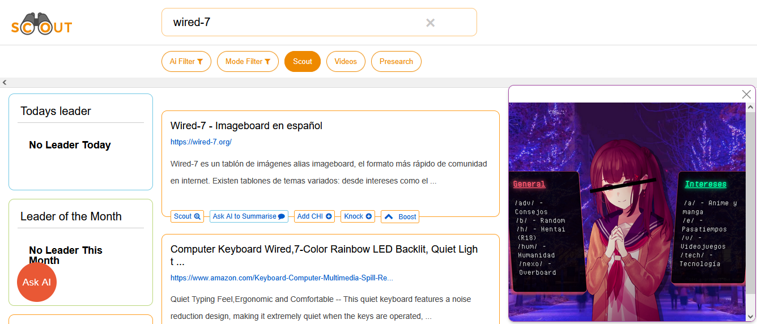Open the Mode Filter dropdown
The image size is (757, 324).
pyautogui.click(x=248, y=62)
